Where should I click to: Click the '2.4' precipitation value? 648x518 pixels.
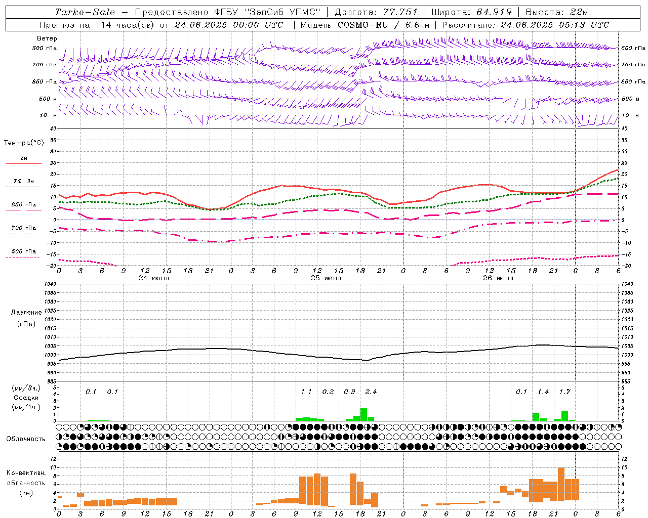click(371, 392)
